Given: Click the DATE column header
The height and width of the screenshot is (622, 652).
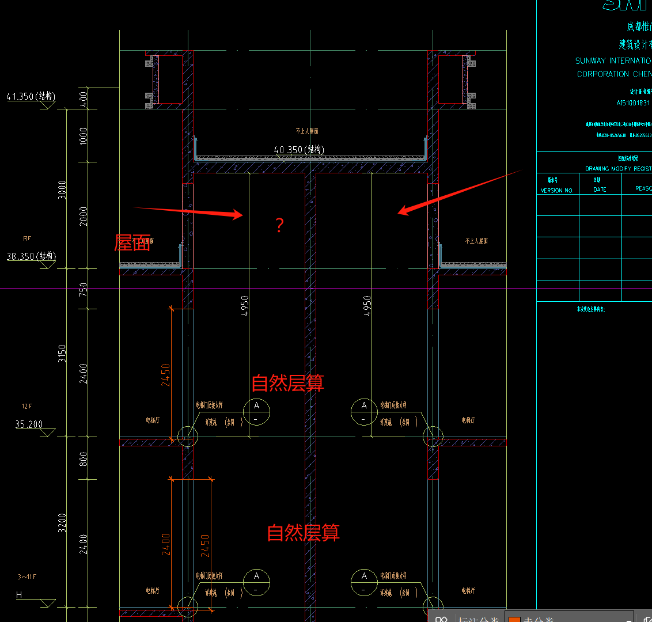Looking at the screenshot, I should [600, 189].
